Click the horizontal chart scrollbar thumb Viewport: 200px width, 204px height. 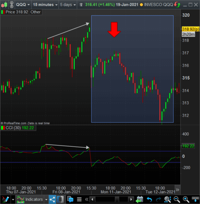(x=117, y=199)
